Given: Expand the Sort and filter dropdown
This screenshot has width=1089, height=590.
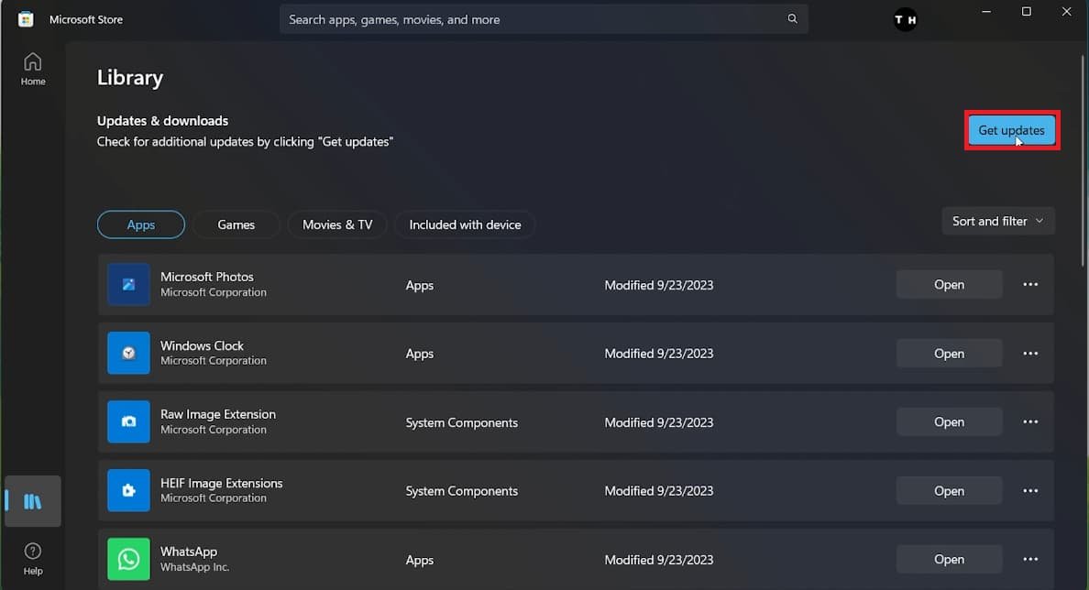Looking at the screenshot, I should coord(998,221).
